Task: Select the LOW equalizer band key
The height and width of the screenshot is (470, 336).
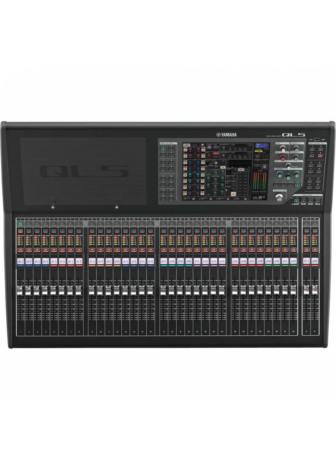Action: point(277,185)
